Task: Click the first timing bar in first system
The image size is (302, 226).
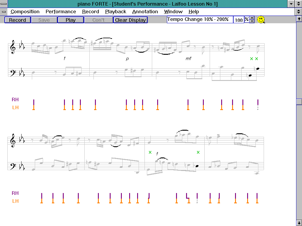Action: tap(34, 105)
